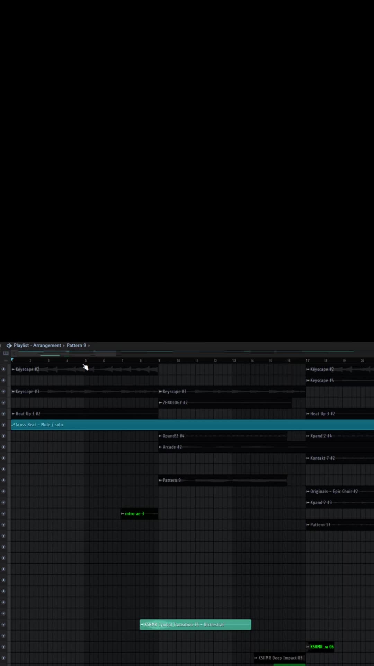Select the Originals - Epic Choir #2 clip
Screen dimensions: 374x666
334,492
